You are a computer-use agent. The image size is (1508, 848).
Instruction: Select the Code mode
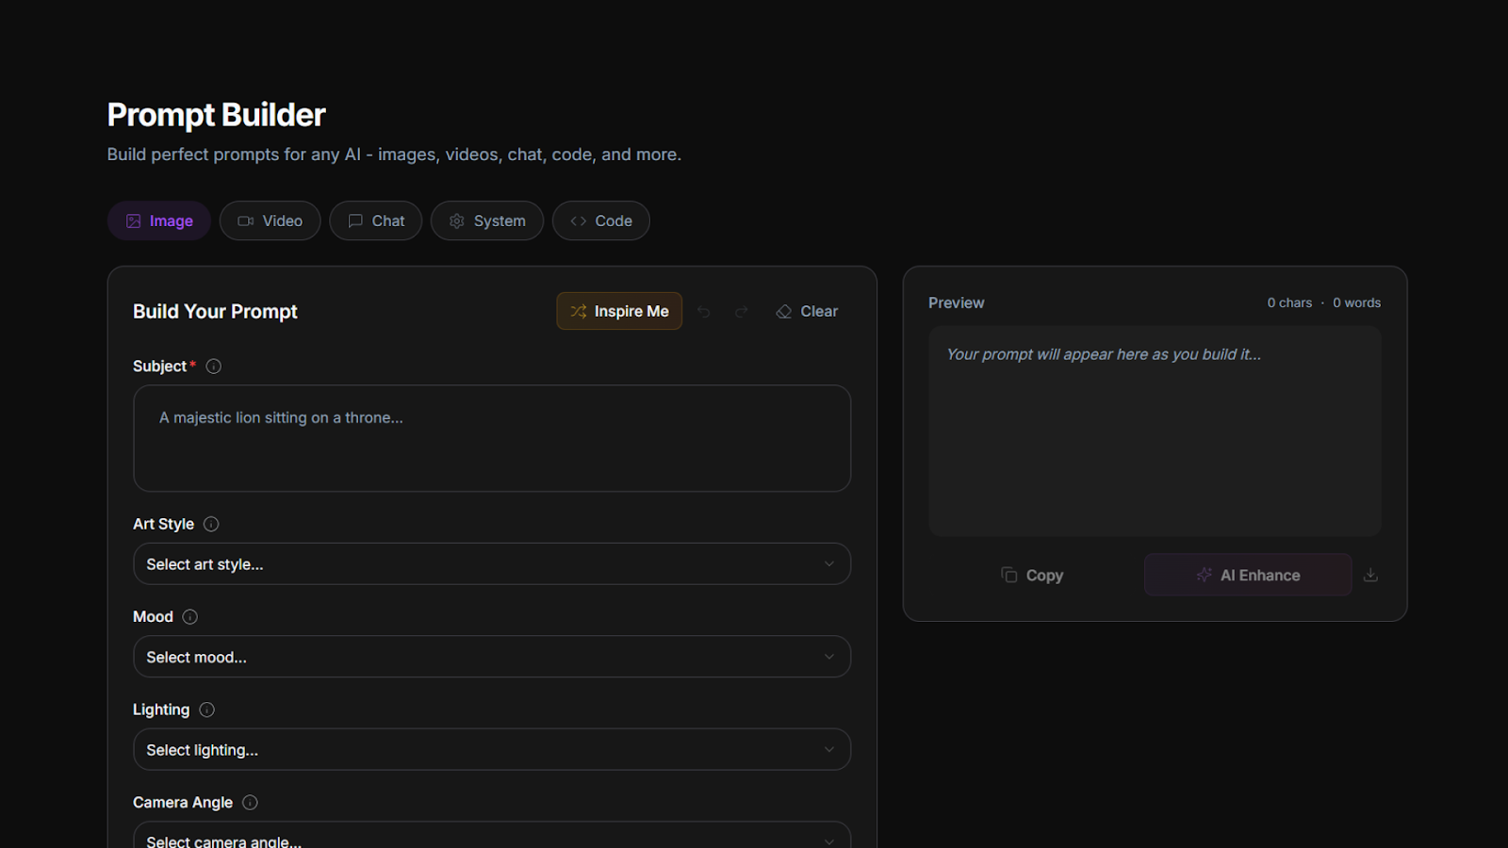pos(600,220)
